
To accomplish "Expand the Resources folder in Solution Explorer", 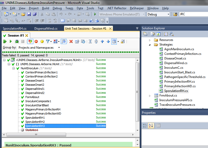I will [x=150, y=40].
